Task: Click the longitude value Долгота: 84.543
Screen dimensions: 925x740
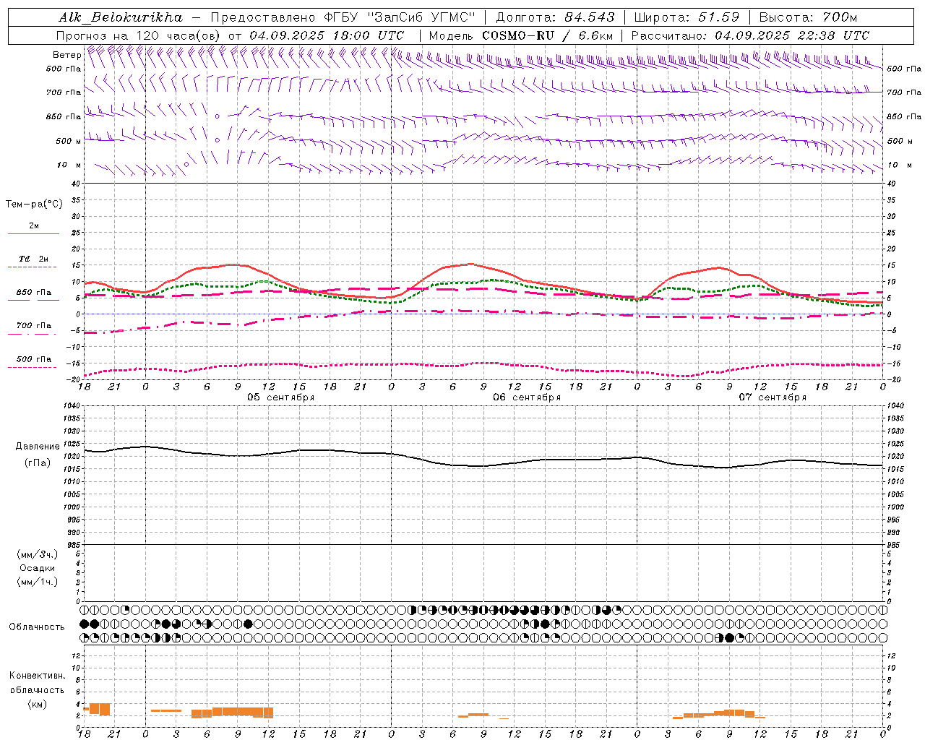Action: click(x=555, y=17)
